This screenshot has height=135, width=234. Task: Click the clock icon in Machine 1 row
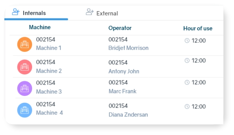pyautogui.click(x=187, y=41)
